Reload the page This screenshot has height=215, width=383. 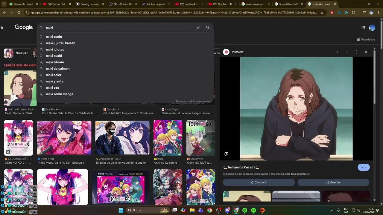point(19,13)
